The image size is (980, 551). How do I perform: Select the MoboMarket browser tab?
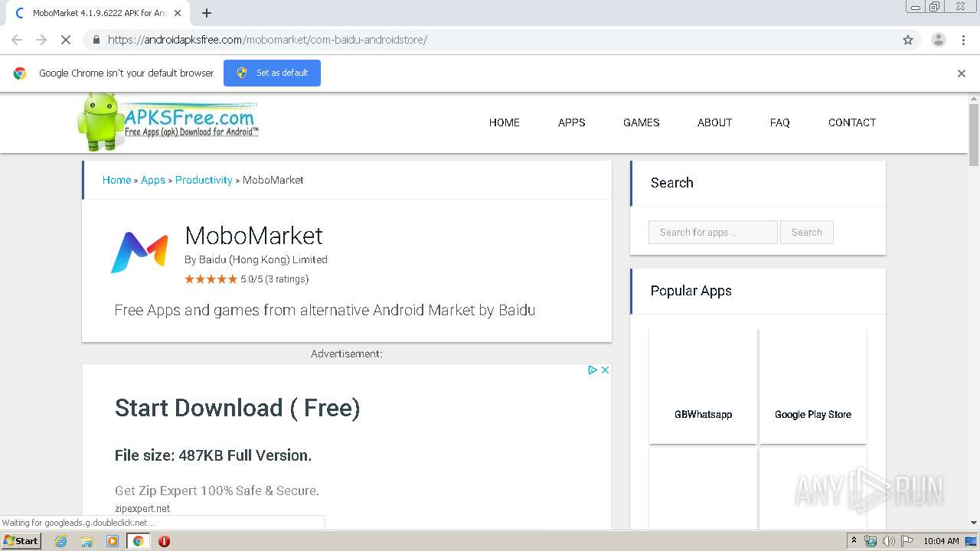pos(98,13)
